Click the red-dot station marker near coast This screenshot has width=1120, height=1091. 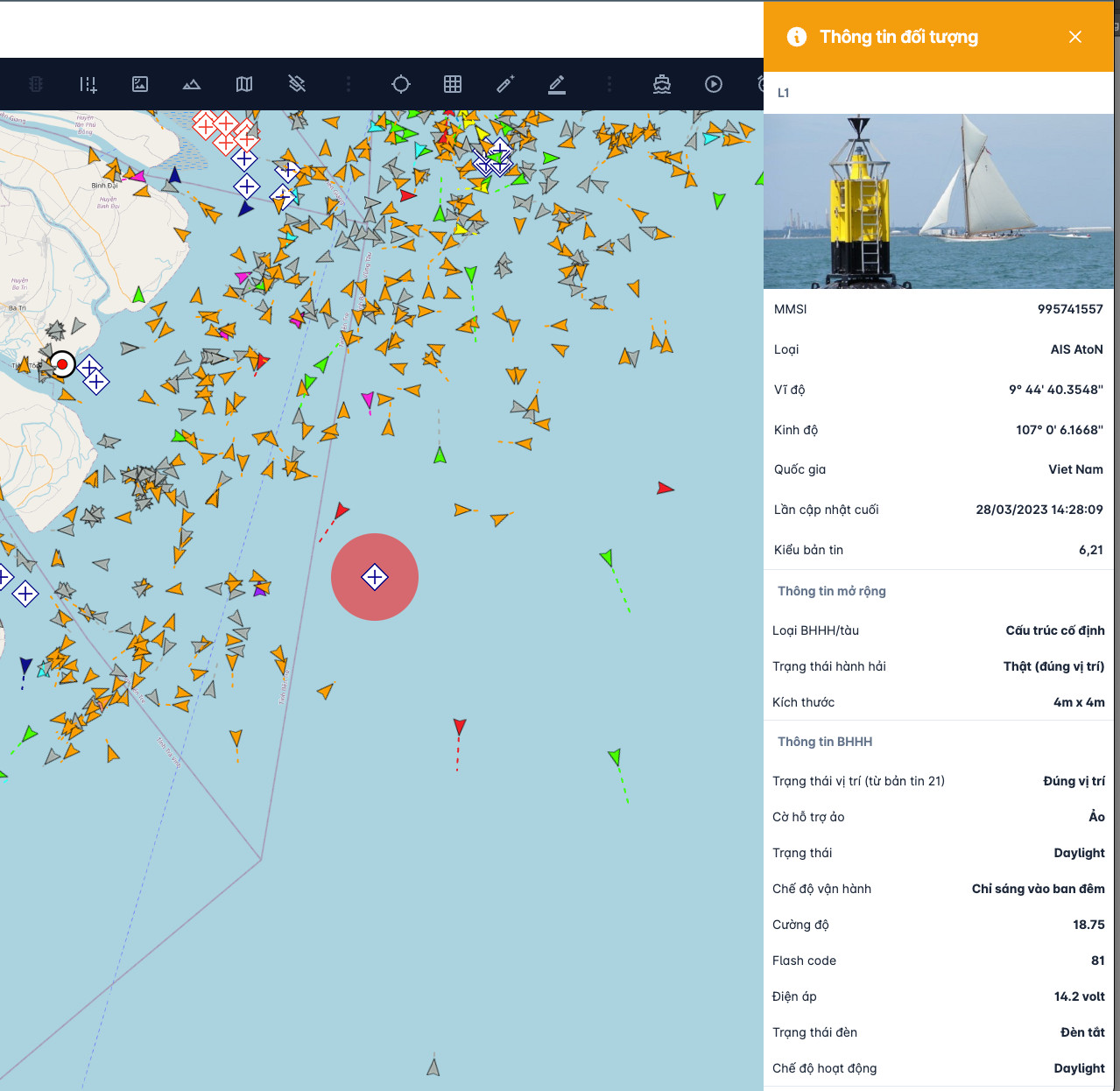pyautogui.click(x=62, y=364)
